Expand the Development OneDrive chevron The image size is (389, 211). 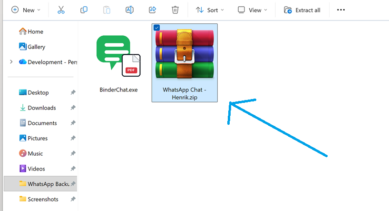pyautogui.click(x=11, y=62)
